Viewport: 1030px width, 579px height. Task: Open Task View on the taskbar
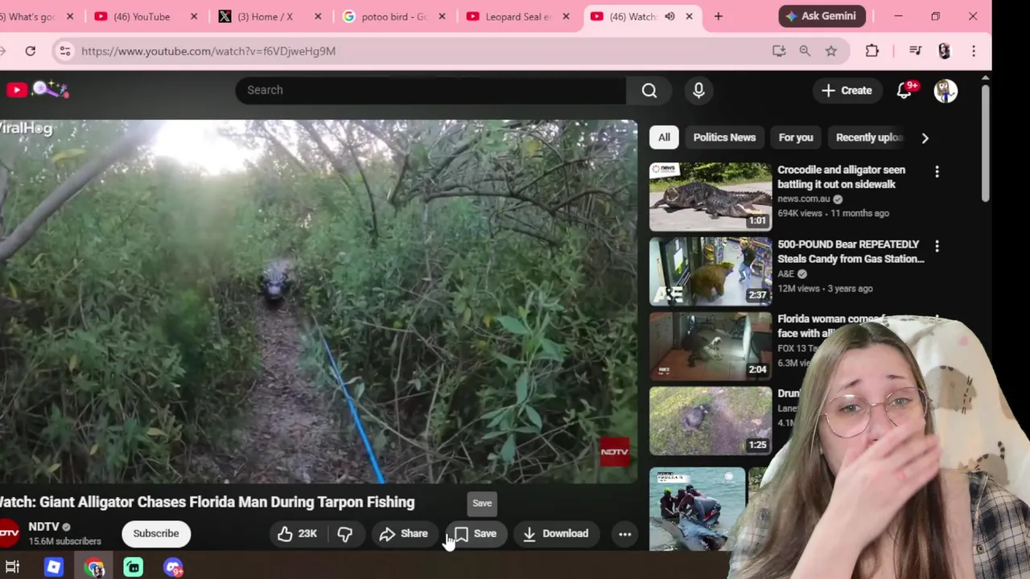click(x=13, y=568)
